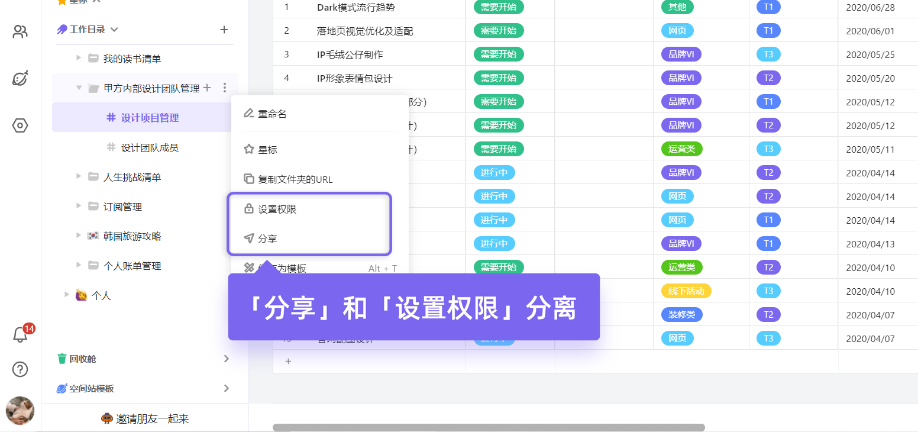918x432 pixels.
Task: Click the 2020/06/28 date cell
Action: pos(870,7)
